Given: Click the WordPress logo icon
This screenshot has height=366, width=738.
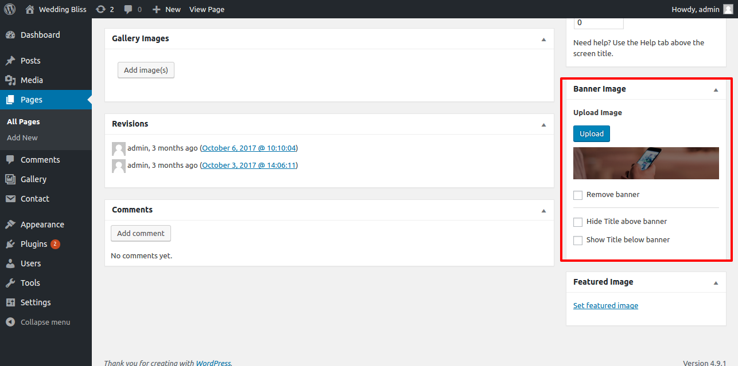Looking at the screenshot, I should coord(10,9).
